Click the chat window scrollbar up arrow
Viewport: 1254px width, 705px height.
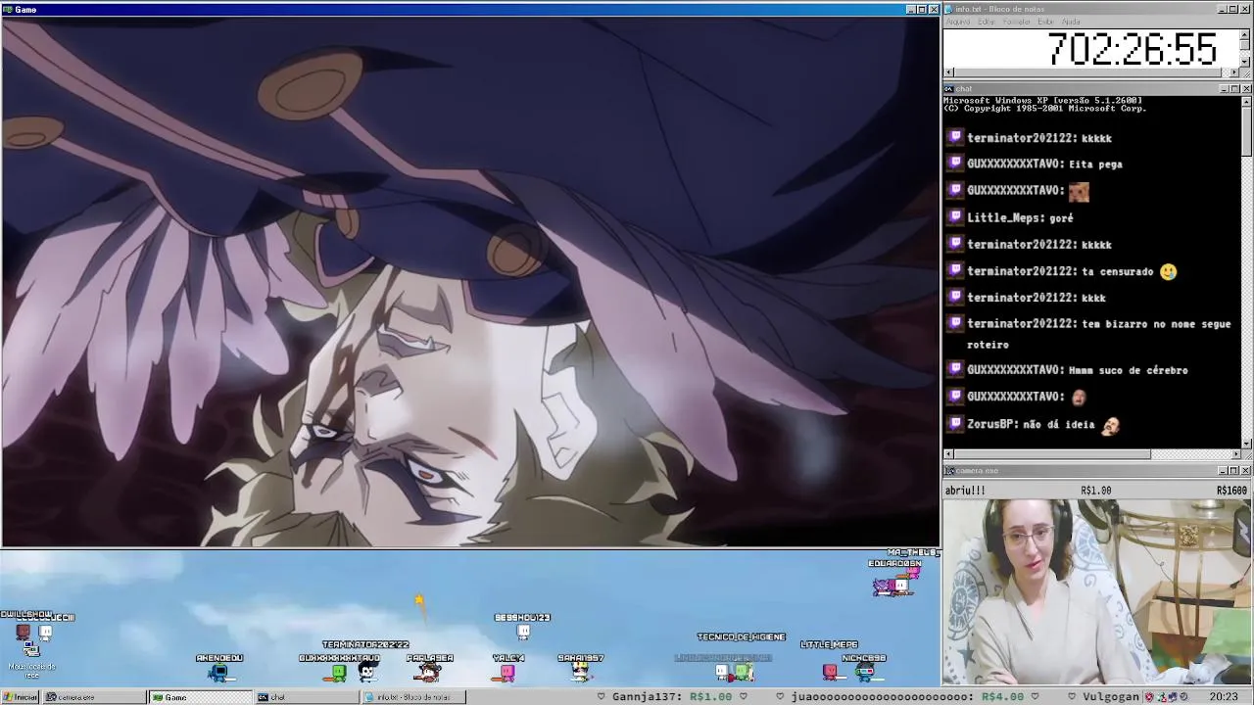[x=1246, y=101]
